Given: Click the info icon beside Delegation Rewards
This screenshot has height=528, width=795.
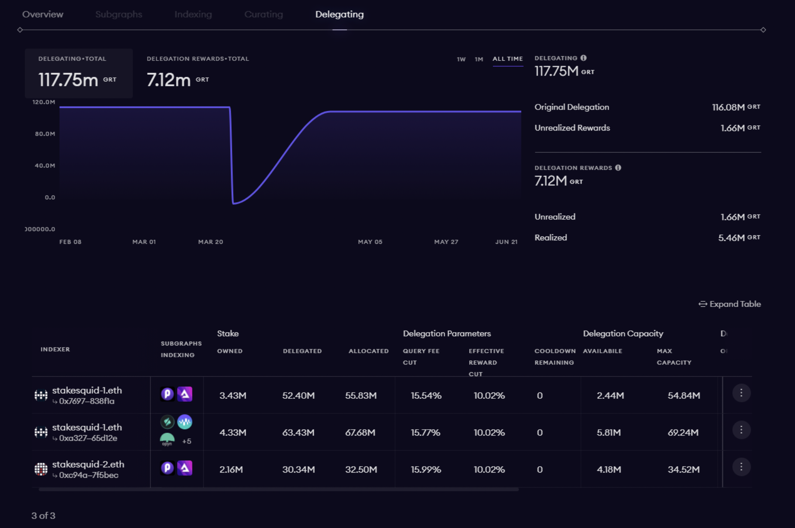Looking at the screenshot, I should click(618, 168).
